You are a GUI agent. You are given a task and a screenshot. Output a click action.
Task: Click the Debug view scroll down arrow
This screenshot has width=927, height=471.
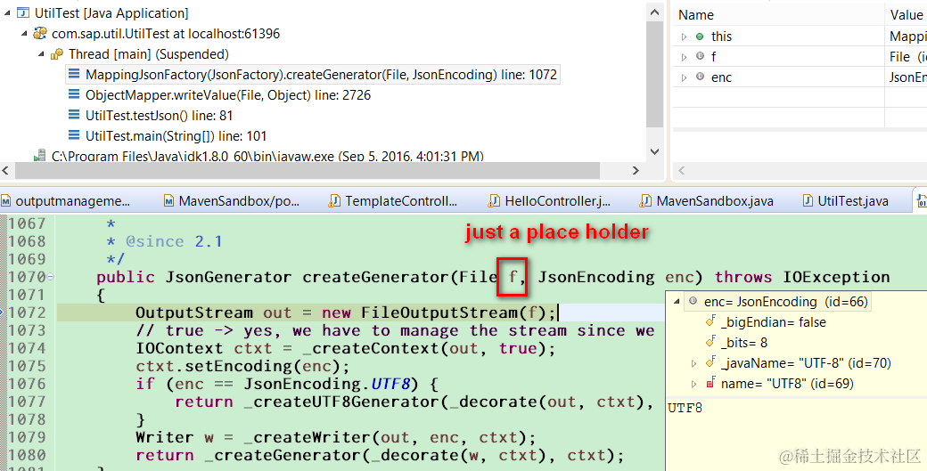click(x=654, y=151)
